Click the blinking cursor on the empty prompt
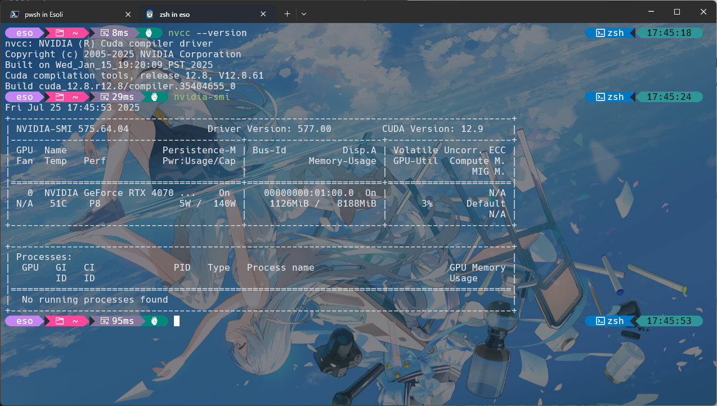Image resolution: width=717 pixels, height=406 pixels. [x=176, y=321]
